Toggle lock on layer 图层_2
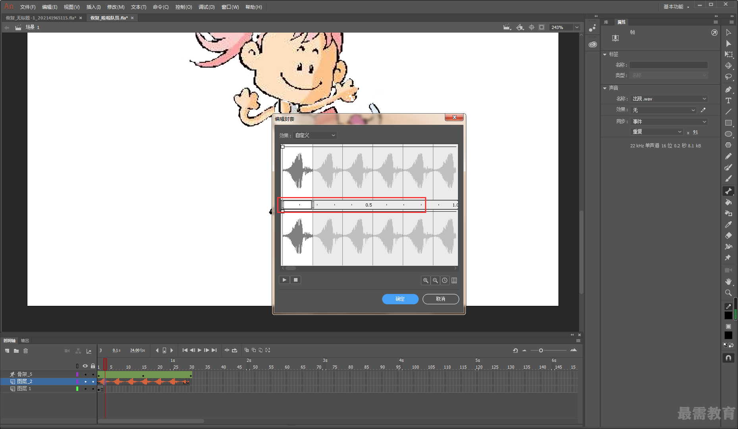The height and width of the screenshot is (429, 738). pos(93,381)
